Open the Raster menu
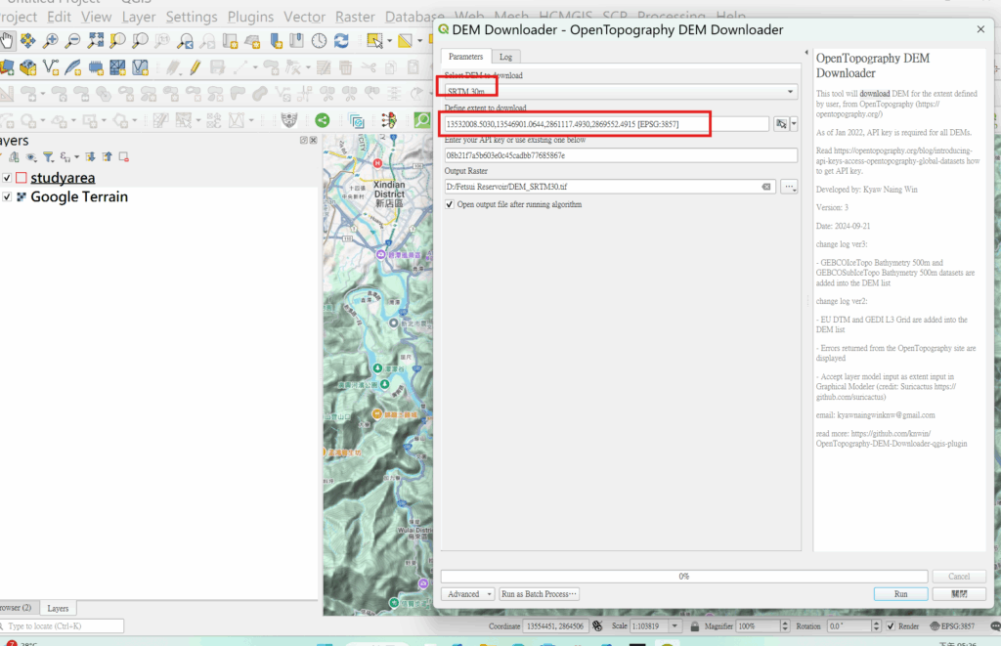This screenshot has height=646, width=1001. (x=355, y=17)
